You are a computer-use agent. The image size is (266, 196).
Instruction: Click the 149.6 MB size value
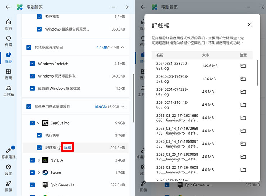[x=210, y=66]
